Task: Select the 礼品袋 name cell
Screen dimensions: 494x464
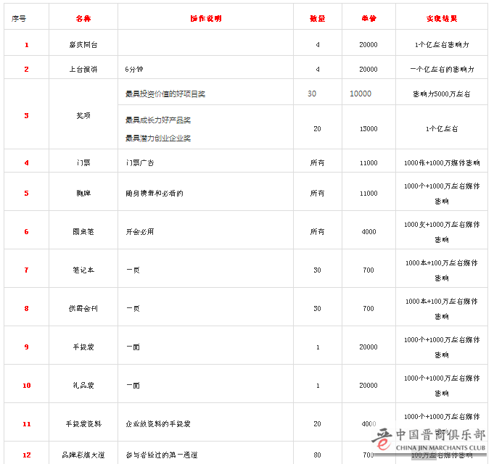Action: coord(83,386)
